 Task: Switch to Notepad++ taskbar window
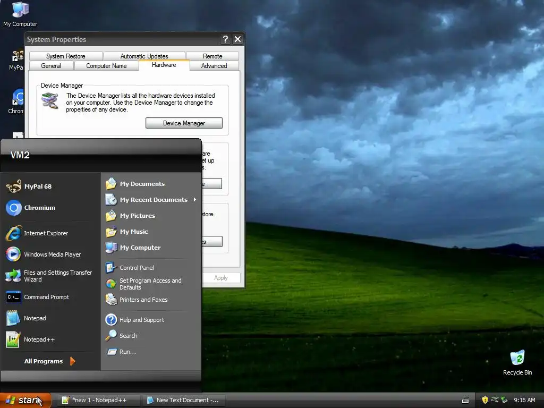(98, 401)
